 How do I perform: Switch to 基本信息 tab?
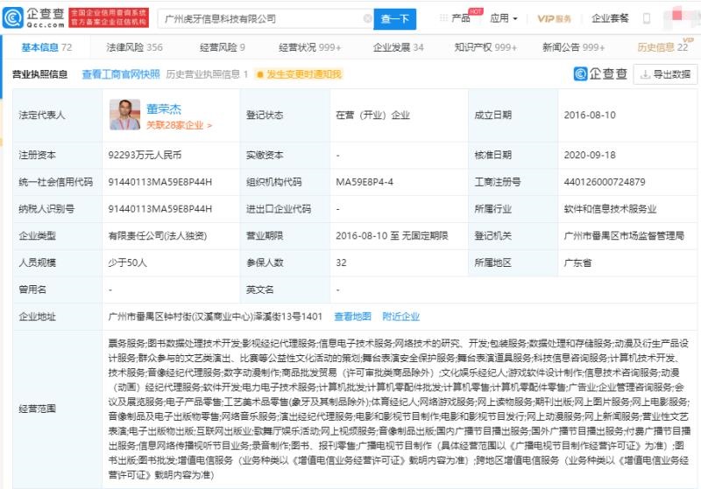click(x=46, y=47)
